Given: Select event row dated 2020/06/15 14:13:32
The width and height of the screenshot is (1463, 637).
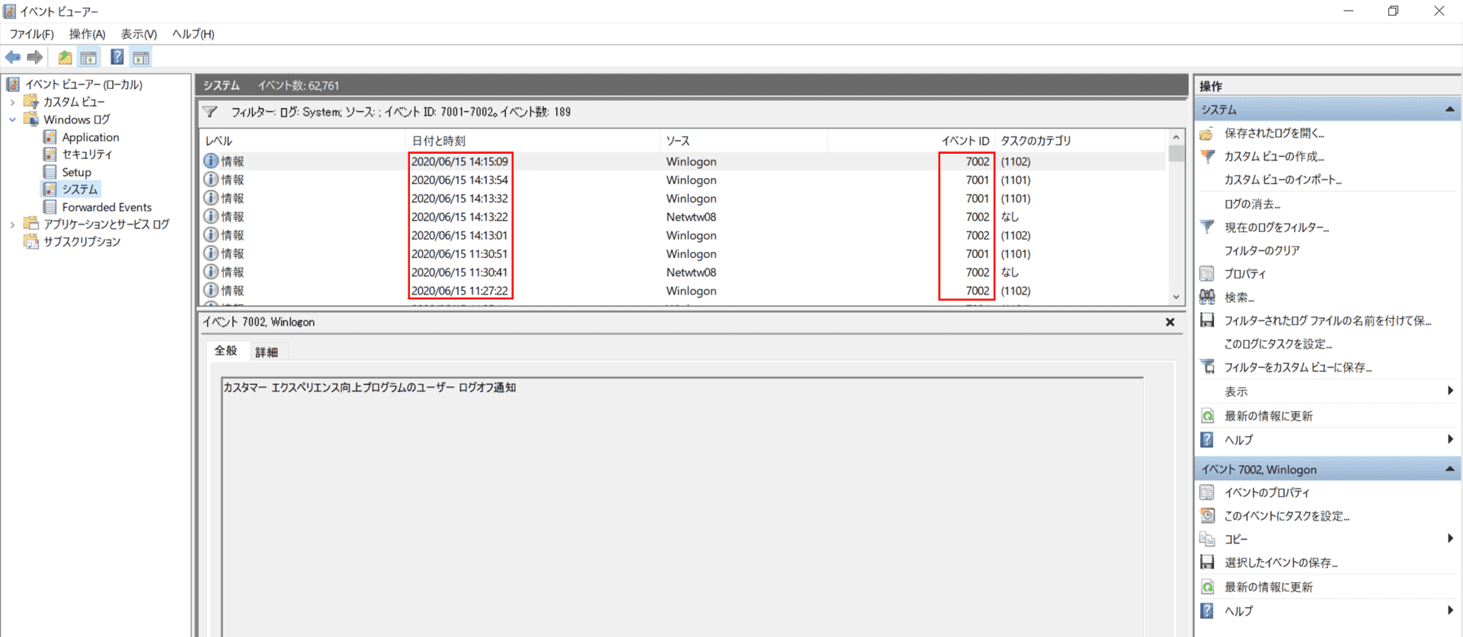Looking at the screenshot, I should tap(683, 199).
